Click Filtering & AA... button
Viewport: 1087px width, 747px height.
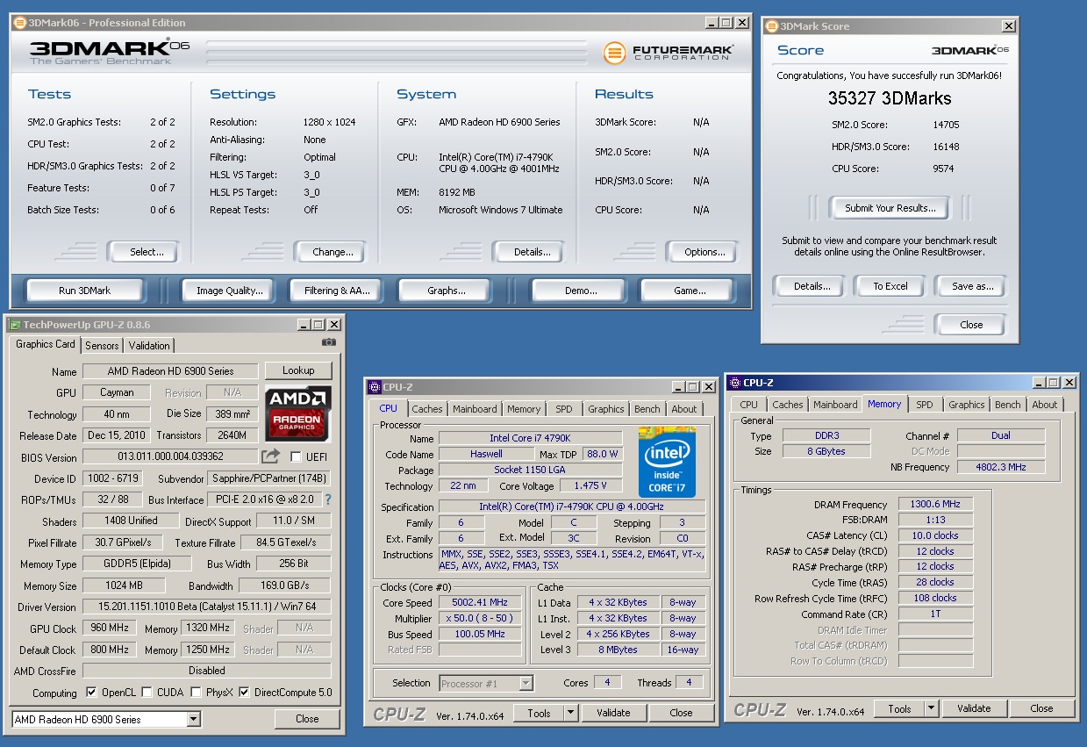(x=337, y=291)
